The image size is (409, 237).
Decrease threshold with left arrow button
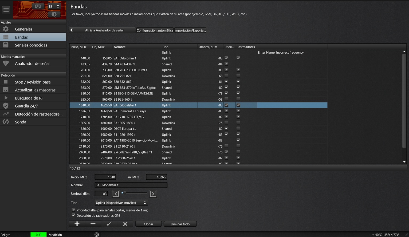pos(116,193)
